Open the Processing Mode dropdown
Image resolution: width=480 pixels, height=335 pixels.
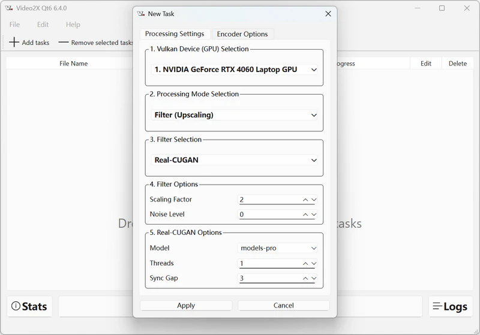[x=235, y=115]
